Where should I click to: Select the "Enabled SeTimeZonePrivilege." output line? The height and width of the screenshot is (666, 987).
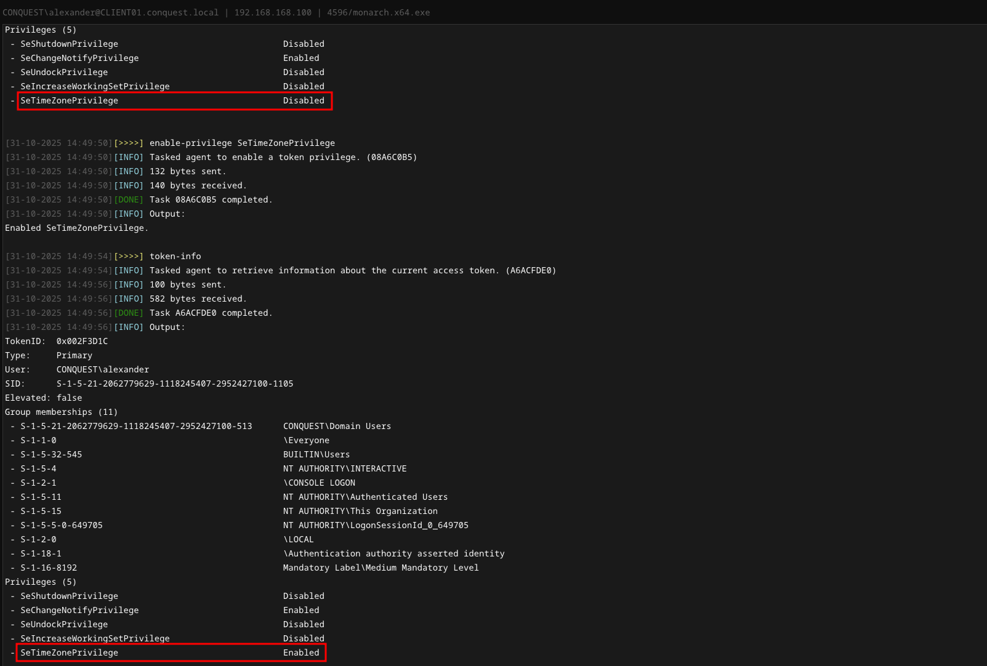click(76, 228)
